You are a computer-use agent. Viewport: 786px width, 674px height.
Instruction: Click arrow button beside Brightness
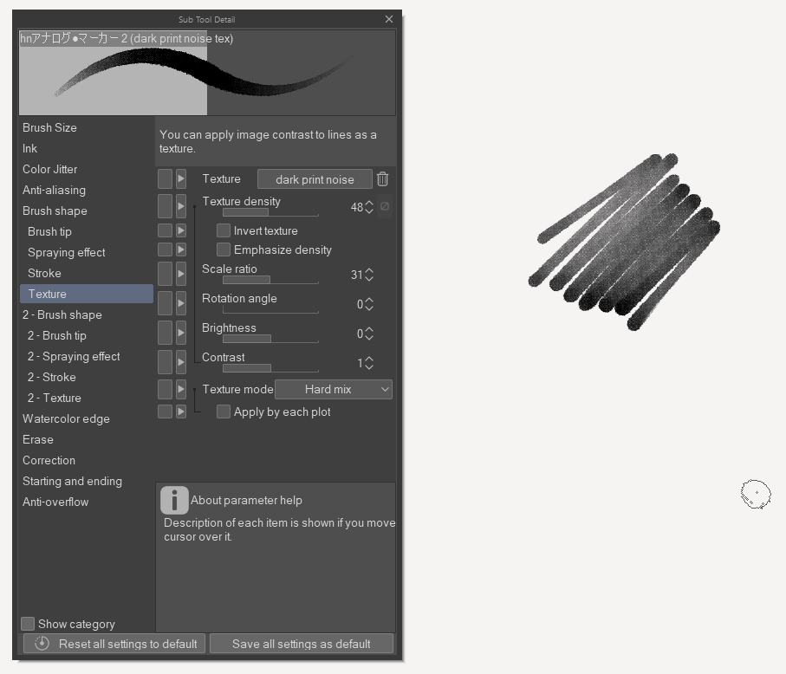(181, 334)
